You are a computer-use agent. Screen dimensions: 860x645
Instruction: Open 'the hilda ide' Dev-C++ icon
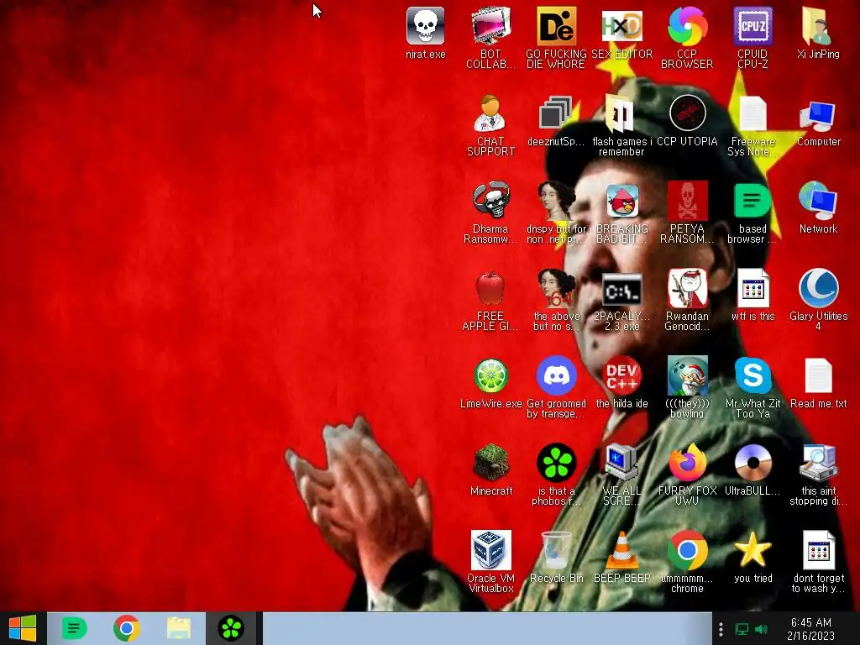point(621,375)
